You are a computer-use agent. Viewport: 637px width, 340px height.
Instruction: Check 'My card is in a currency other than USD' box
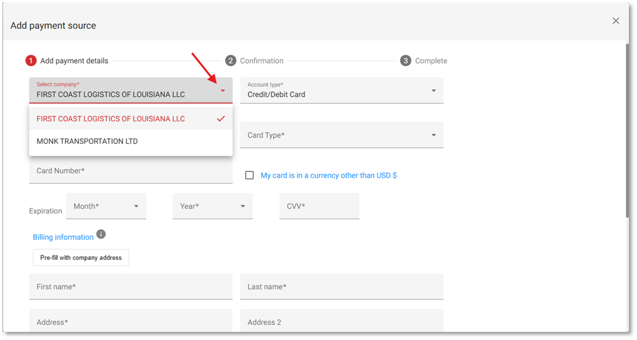pos(249,175)
